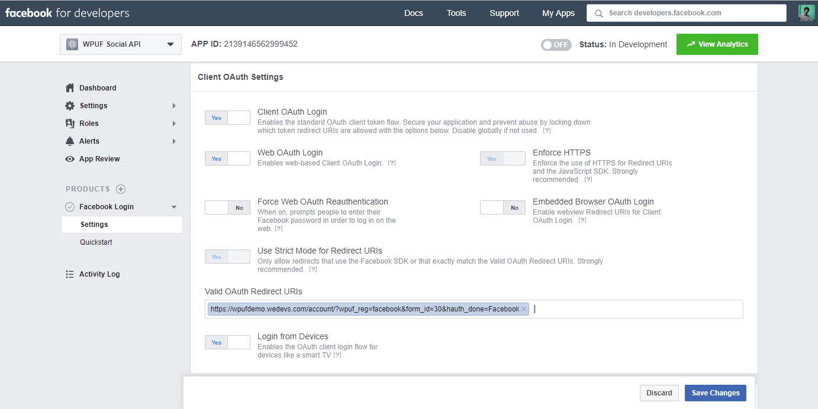Toggle Embedded Browser OAuth Login switch
Image resolution: width=818 pixels, height=409 pixels.
coord(503,207)
